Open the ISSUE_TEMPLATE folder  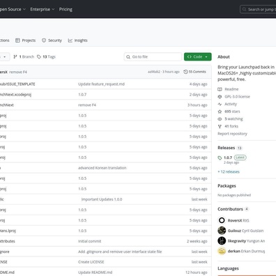click(17, 84)
